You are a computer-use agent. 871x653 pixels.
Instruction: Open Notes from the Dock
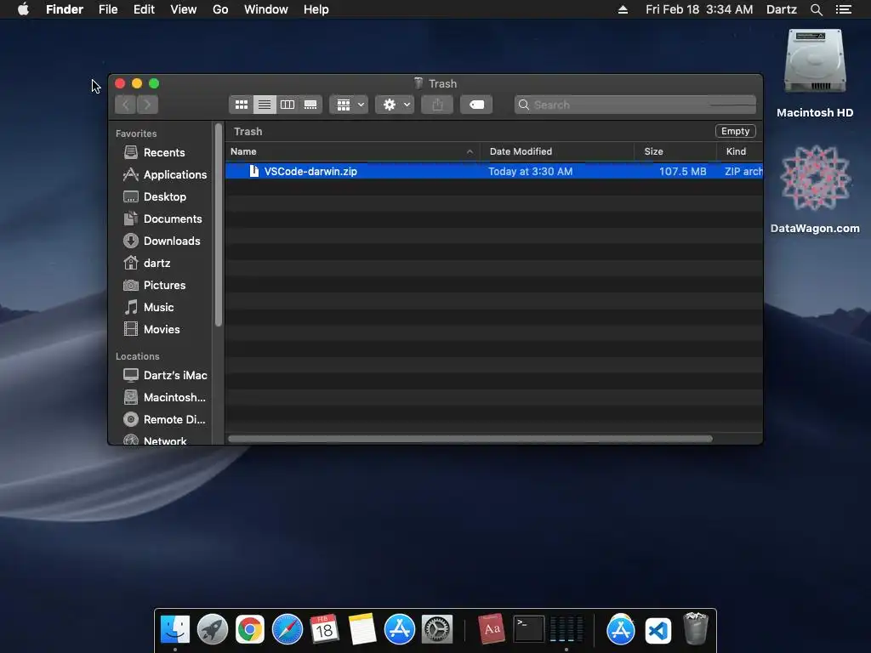click(362, 630)
